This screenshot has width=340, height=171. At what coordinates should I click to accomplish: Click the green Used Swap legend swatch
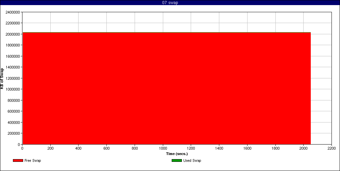pyautogui.click(x=177, y=160)
